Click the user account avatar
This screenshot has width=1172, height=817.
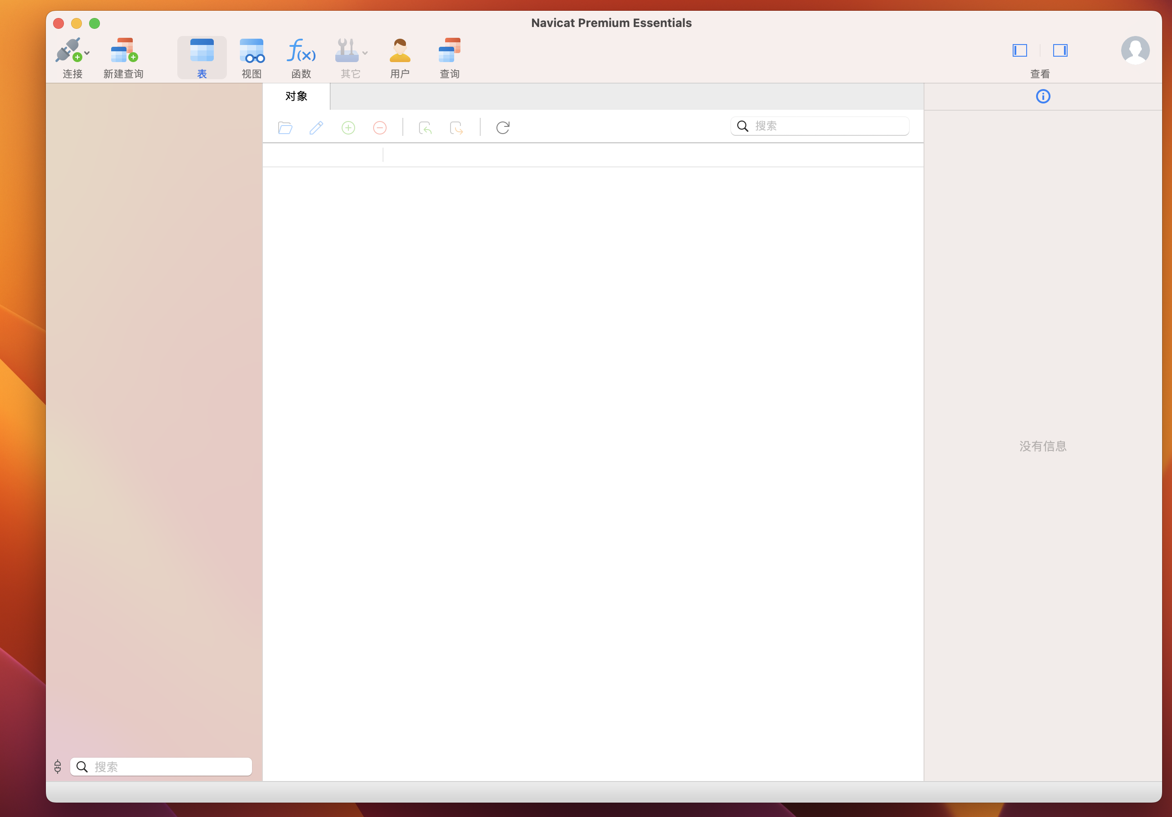pos(1135,50)
